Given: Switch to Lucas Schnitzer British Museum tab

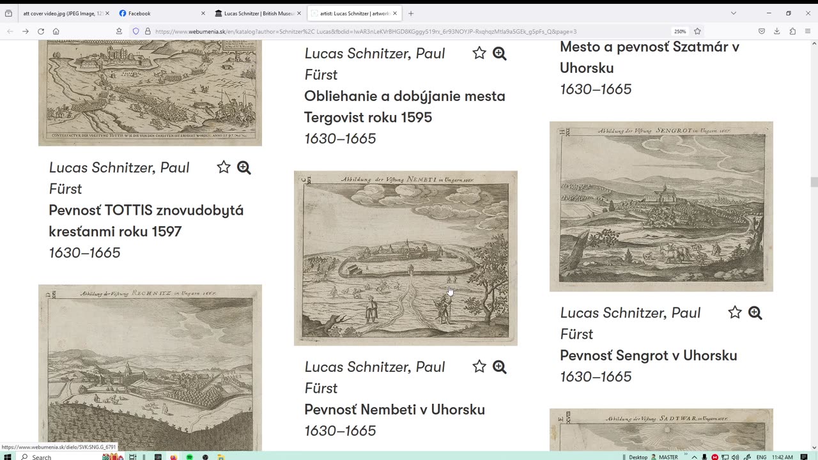Looking at the screenshot, I should coord(258,13).
